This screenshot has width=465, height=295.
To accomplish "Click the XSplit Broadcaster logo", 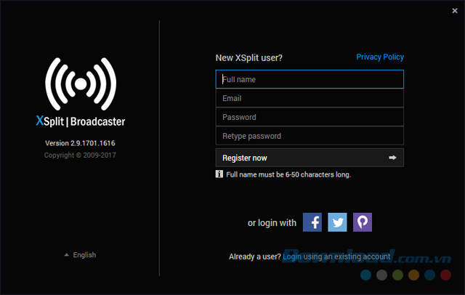I will 81,92.
